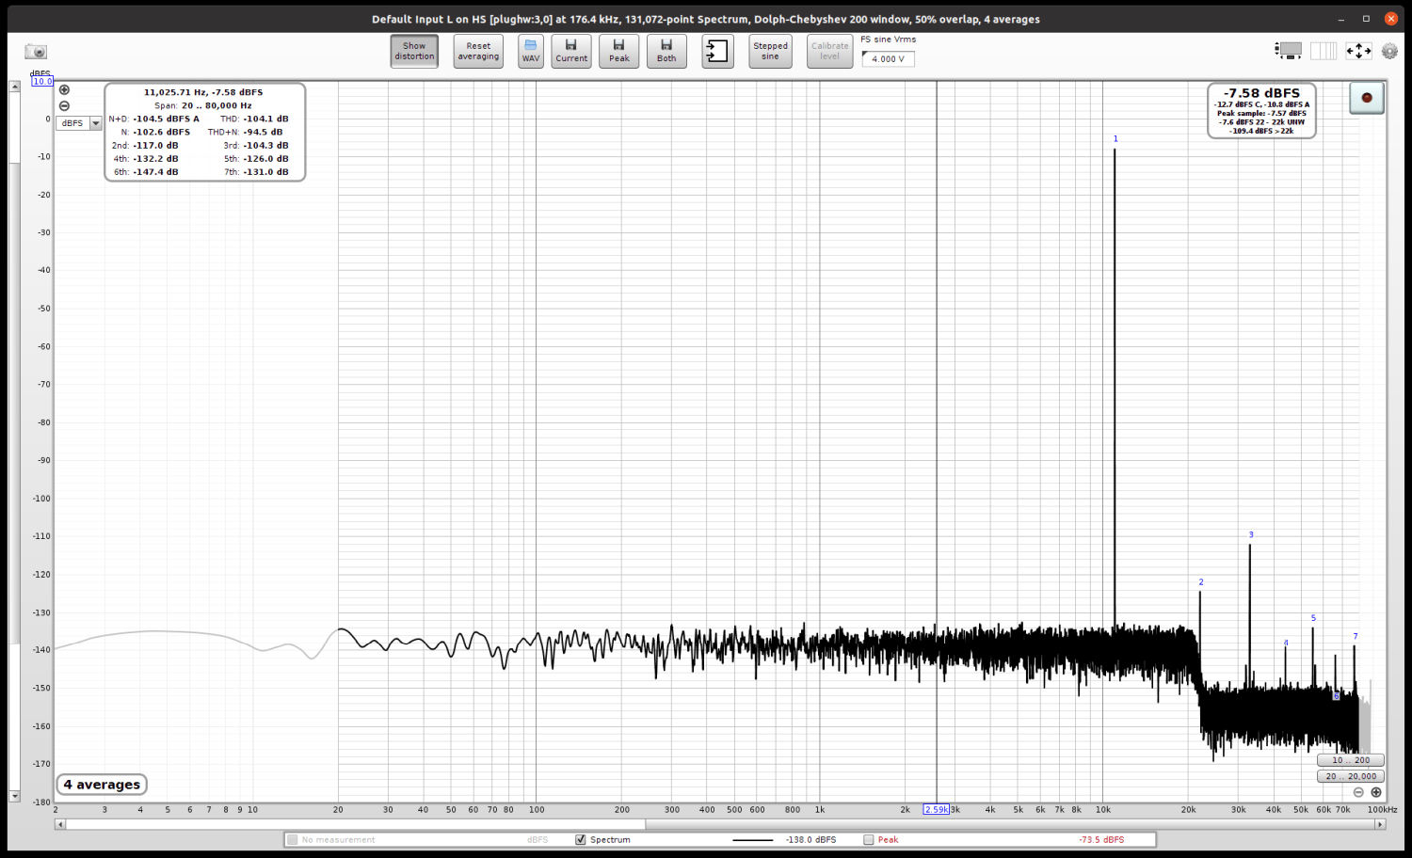Click vertical scrollbar down arrow

(14, 796)
